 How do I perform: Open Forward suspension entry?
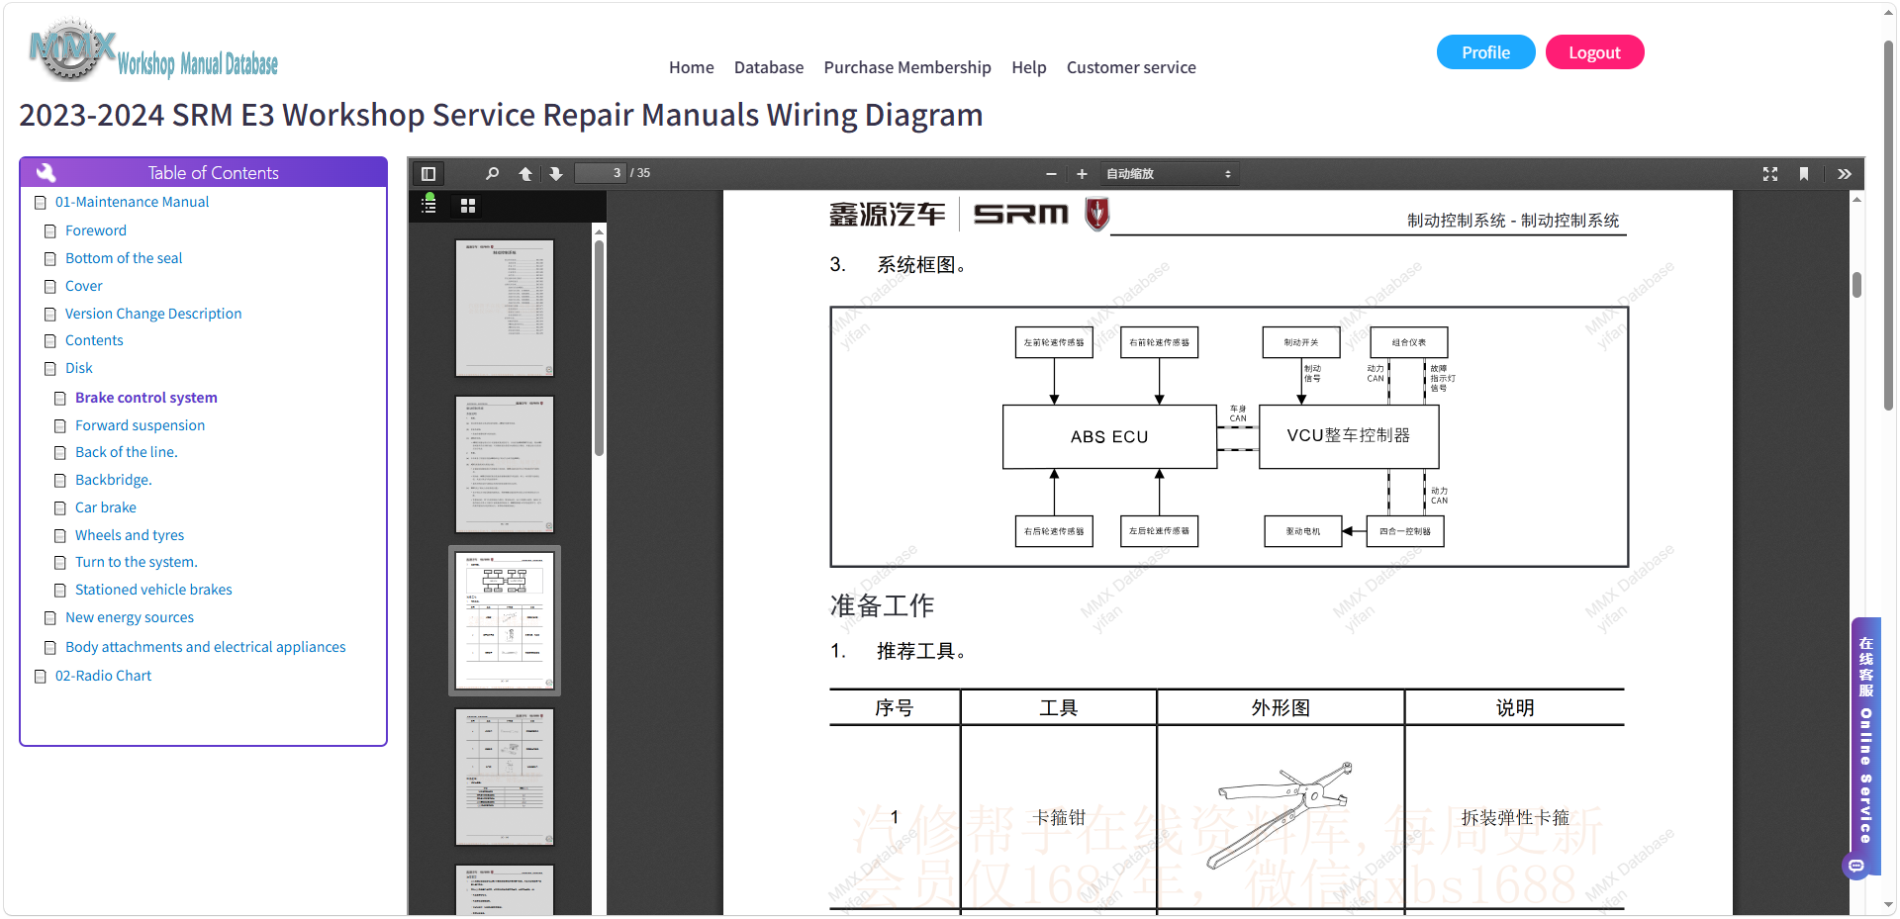pos(141,425)
